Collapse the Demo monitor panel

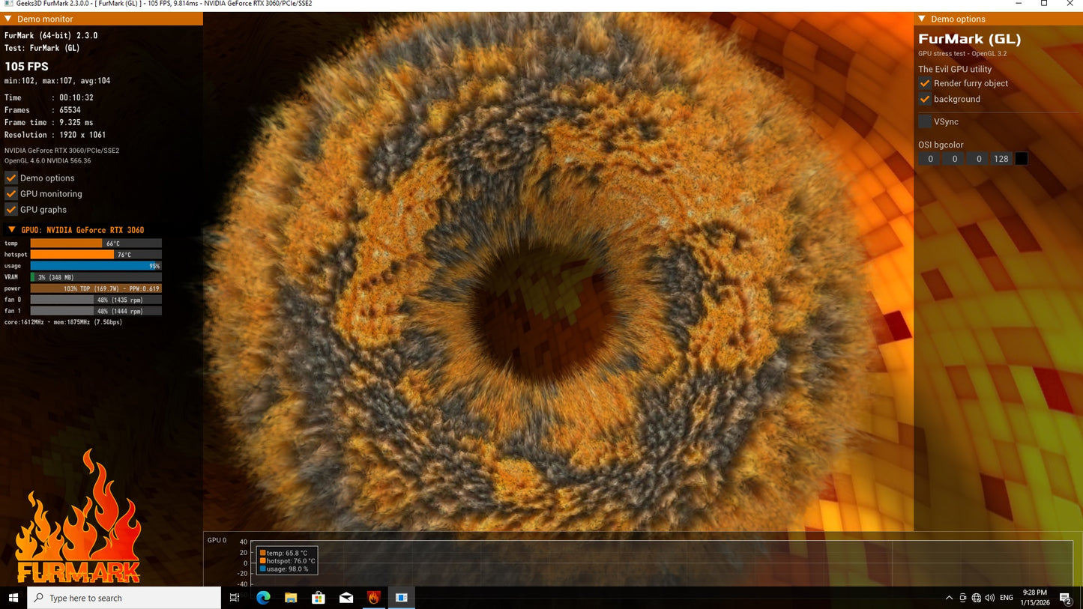pos(8,19)
